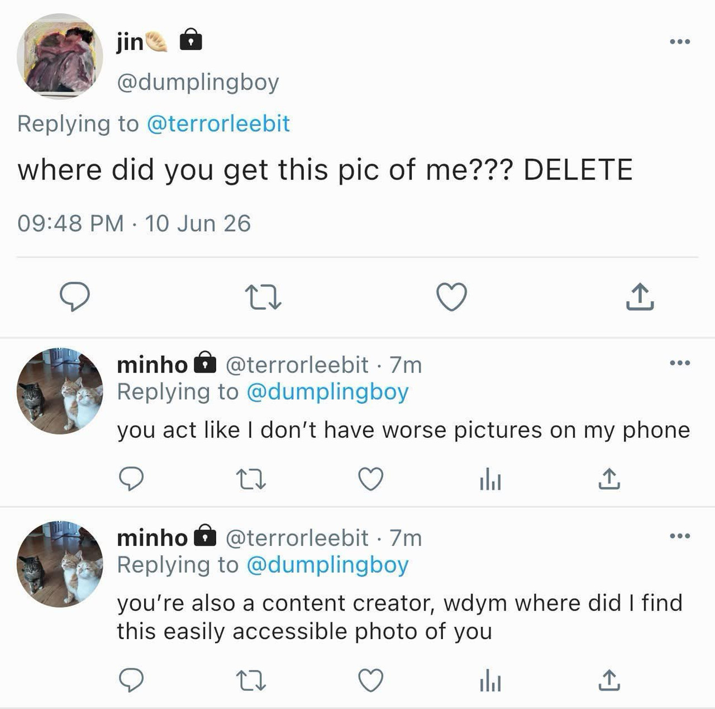715x709 pixels.
Task: Retweet minho's 'content creator' tweet
Action: coord(251,681)
